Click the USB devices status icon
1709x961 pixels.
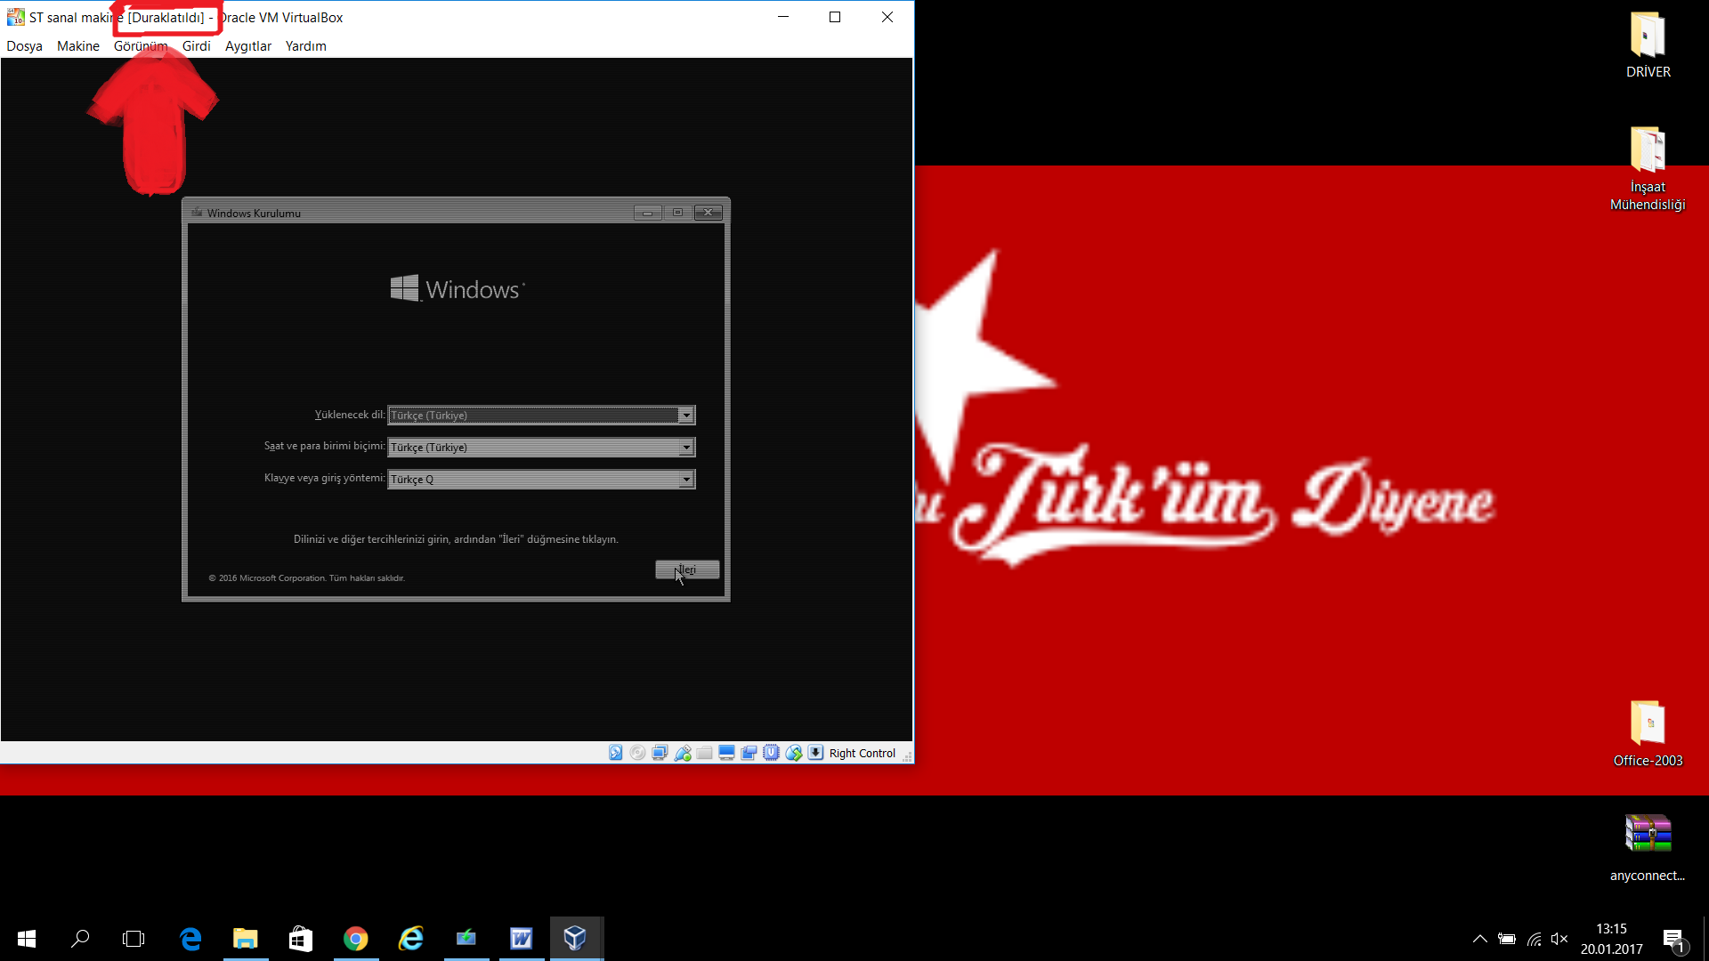coord(683,753)
